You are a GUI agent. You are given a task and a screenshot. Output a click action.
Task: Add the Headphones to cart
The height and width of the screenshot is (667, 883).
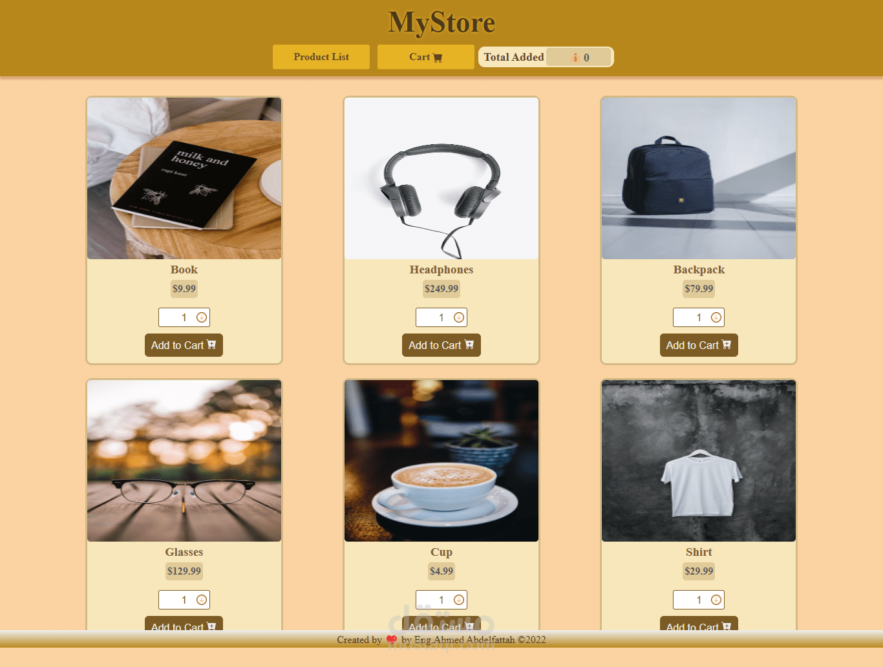click(441, 345)
